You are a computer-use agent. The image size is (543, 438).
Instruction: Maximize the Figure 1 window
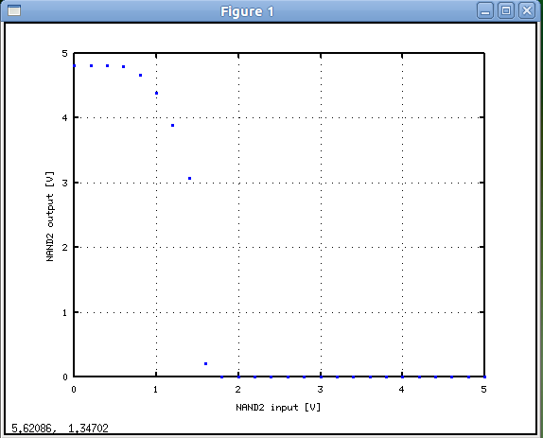[506, 10]
